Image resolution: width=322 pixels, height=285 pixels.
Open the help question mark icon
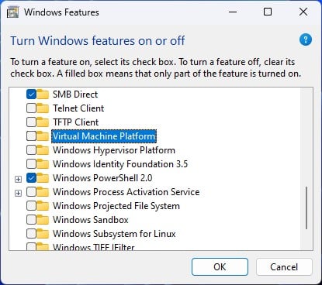306,39
